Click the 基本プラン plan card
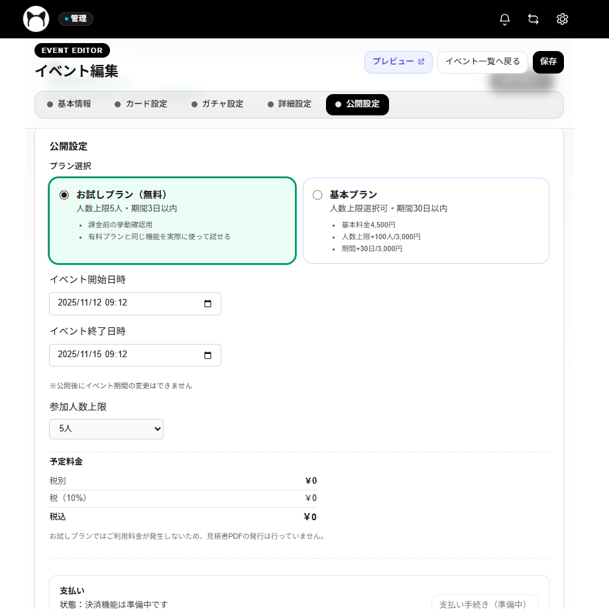 coord(425,221)
